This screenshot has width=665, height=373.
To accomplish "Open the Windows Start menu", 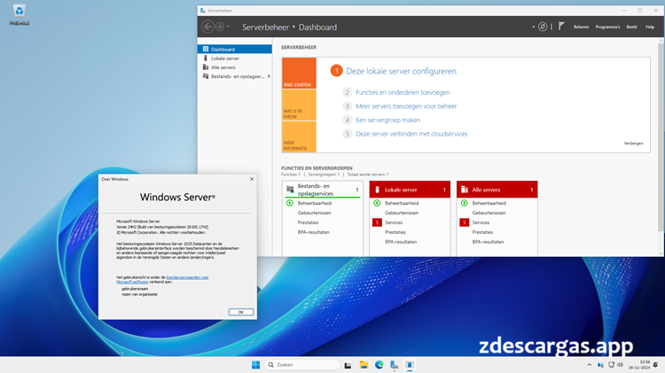I will pos(255,365).
